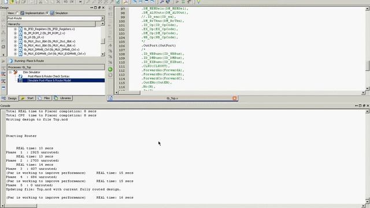Click the Running Place & Route status icon
370x208 pixels.
11,61
